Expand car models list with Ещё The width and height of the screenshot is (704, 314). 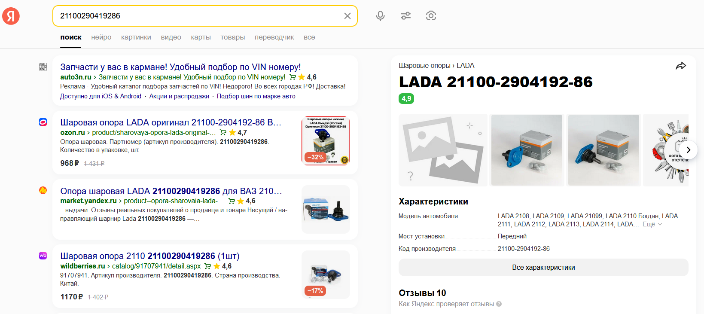652,224
